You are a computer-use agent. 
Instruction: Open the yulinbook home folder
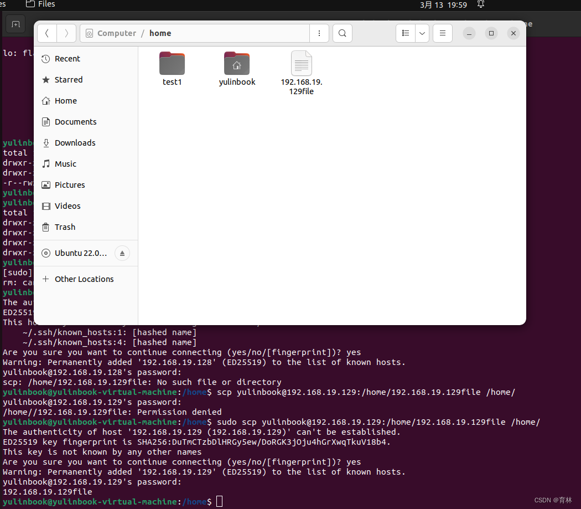click(x=237, y=69)
